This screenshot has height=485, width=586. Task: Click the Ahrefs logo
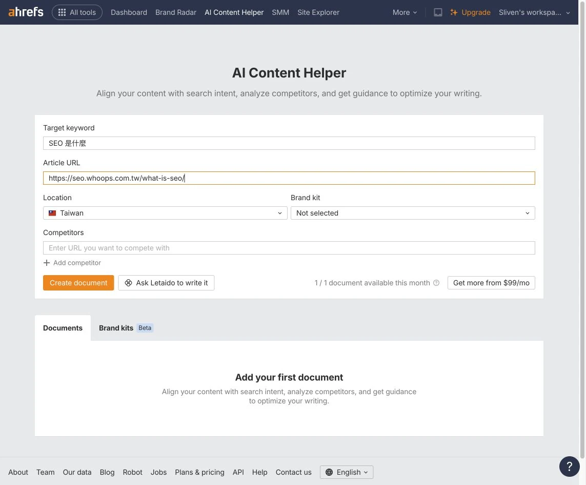26,12
